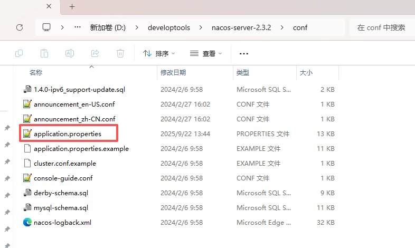Image resolution: width=415 pixels, height=248 pixels.
Task: Expand chevron after nacos-server-2.3.2
Action: coord(282,27)
